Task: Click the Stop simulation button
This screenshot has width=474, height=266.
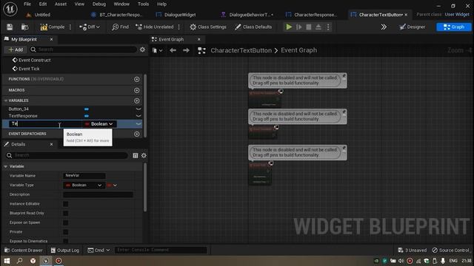Action: tap(309, 27)
